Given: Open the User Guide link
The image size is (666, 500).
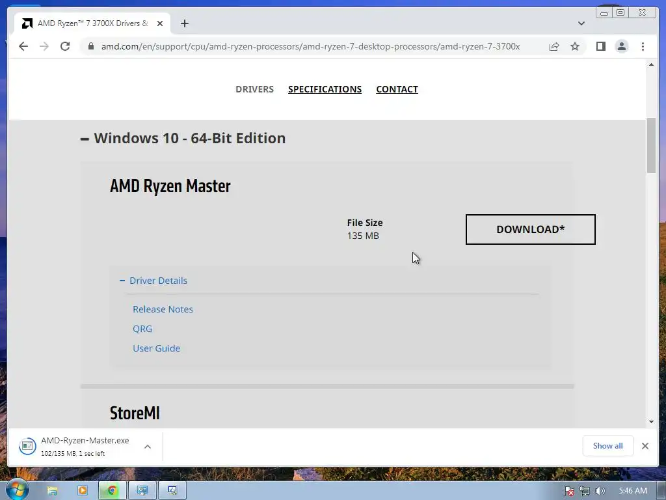Looking at the screenshot, I should [x=156, y=348].
